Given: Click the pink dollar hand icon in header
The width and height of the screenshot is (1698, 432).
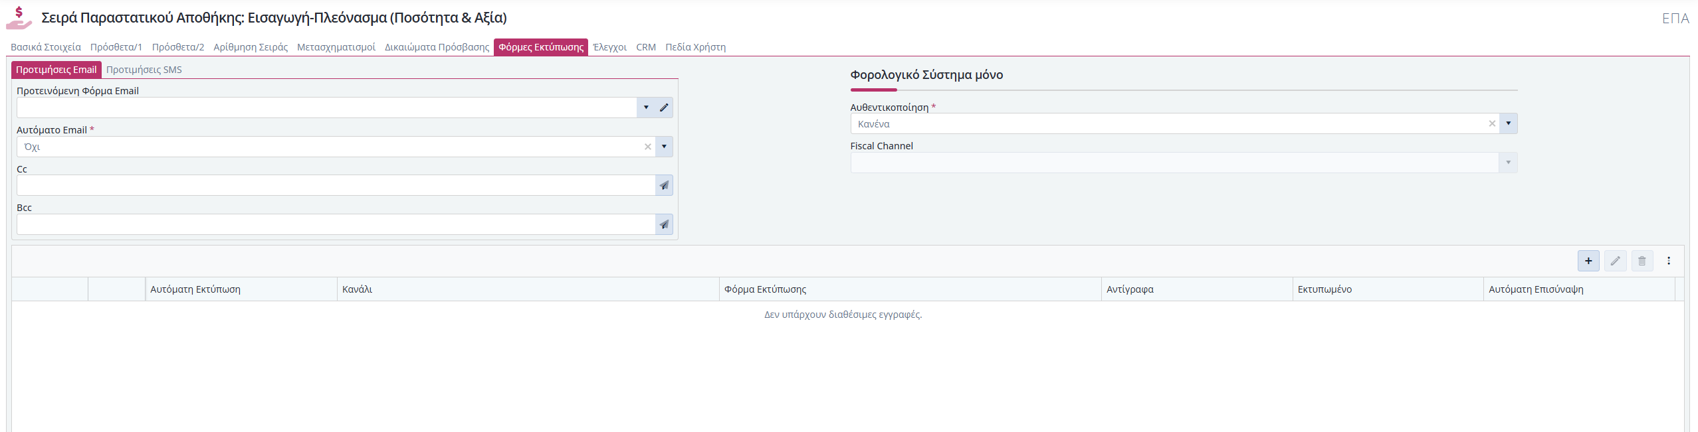Looking at the screenshot, I should (x=19, y=18).
